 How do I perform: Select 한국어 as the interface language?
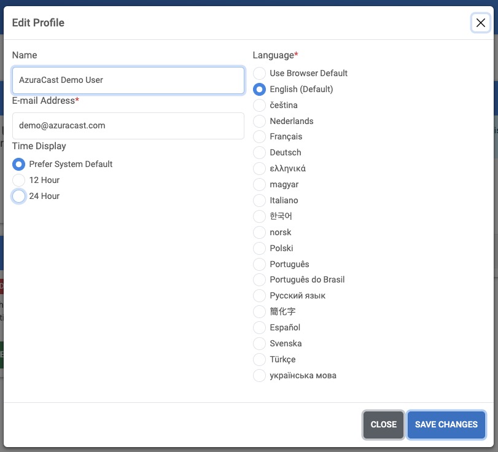(x=259, y=217)
